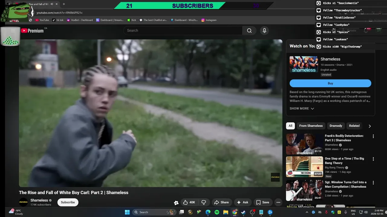387x217 pixels.
Task: Open File Explorer from taskbar
Action: [226, 212]
